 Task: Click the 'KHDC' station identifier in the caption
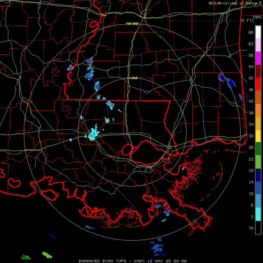(140, 261)
